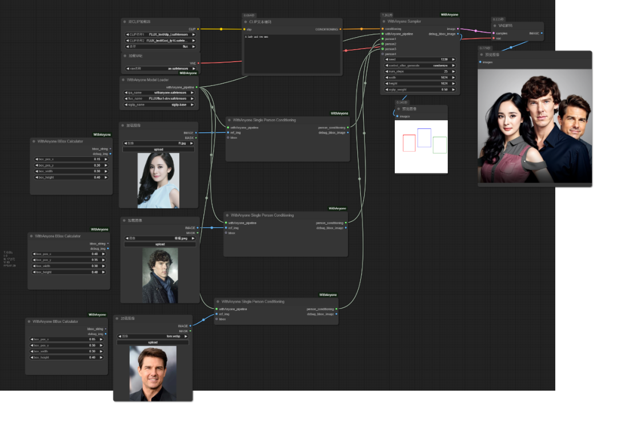Toggle collapse on the WithAnyone Model Loader node

click(123, 80)
